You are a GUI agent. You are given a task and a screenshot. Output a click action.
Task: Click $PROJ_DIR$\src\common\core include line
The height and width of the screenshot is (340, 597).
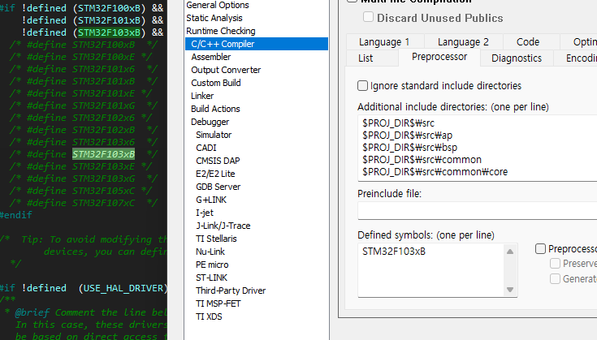coord(435,172)
